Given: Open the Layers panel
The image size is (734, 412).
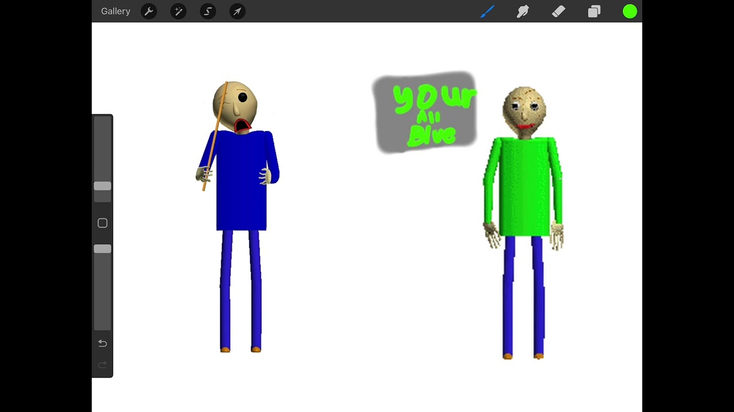Looking at the screenshot, I should [594, 11].
